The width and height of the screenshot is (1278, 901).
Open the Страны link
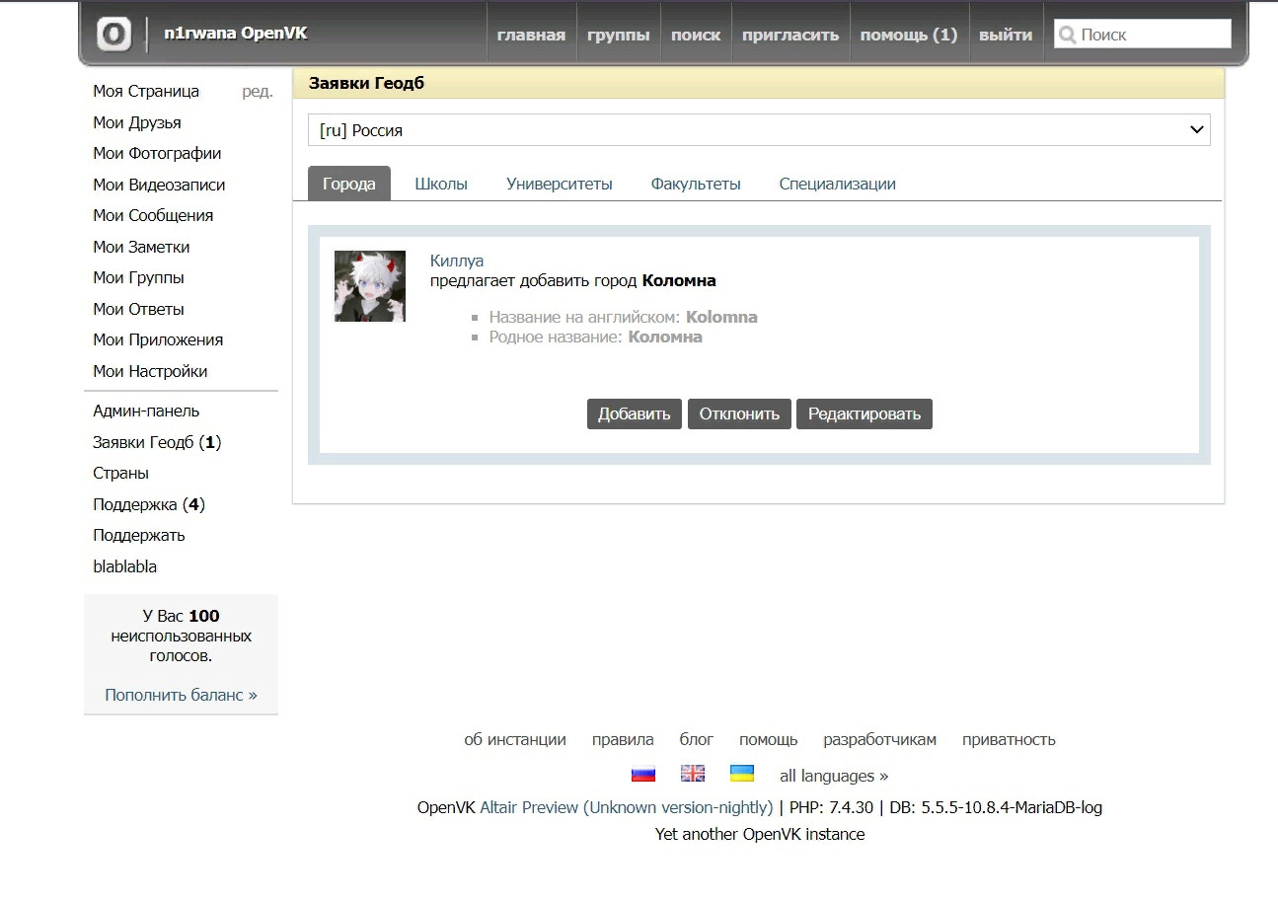pyautogui.click(x=121, y=473)
